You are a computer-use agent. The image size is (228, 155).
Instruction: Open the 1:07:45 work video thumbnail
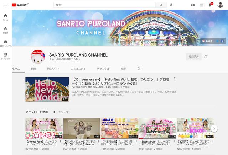[120, 128]
